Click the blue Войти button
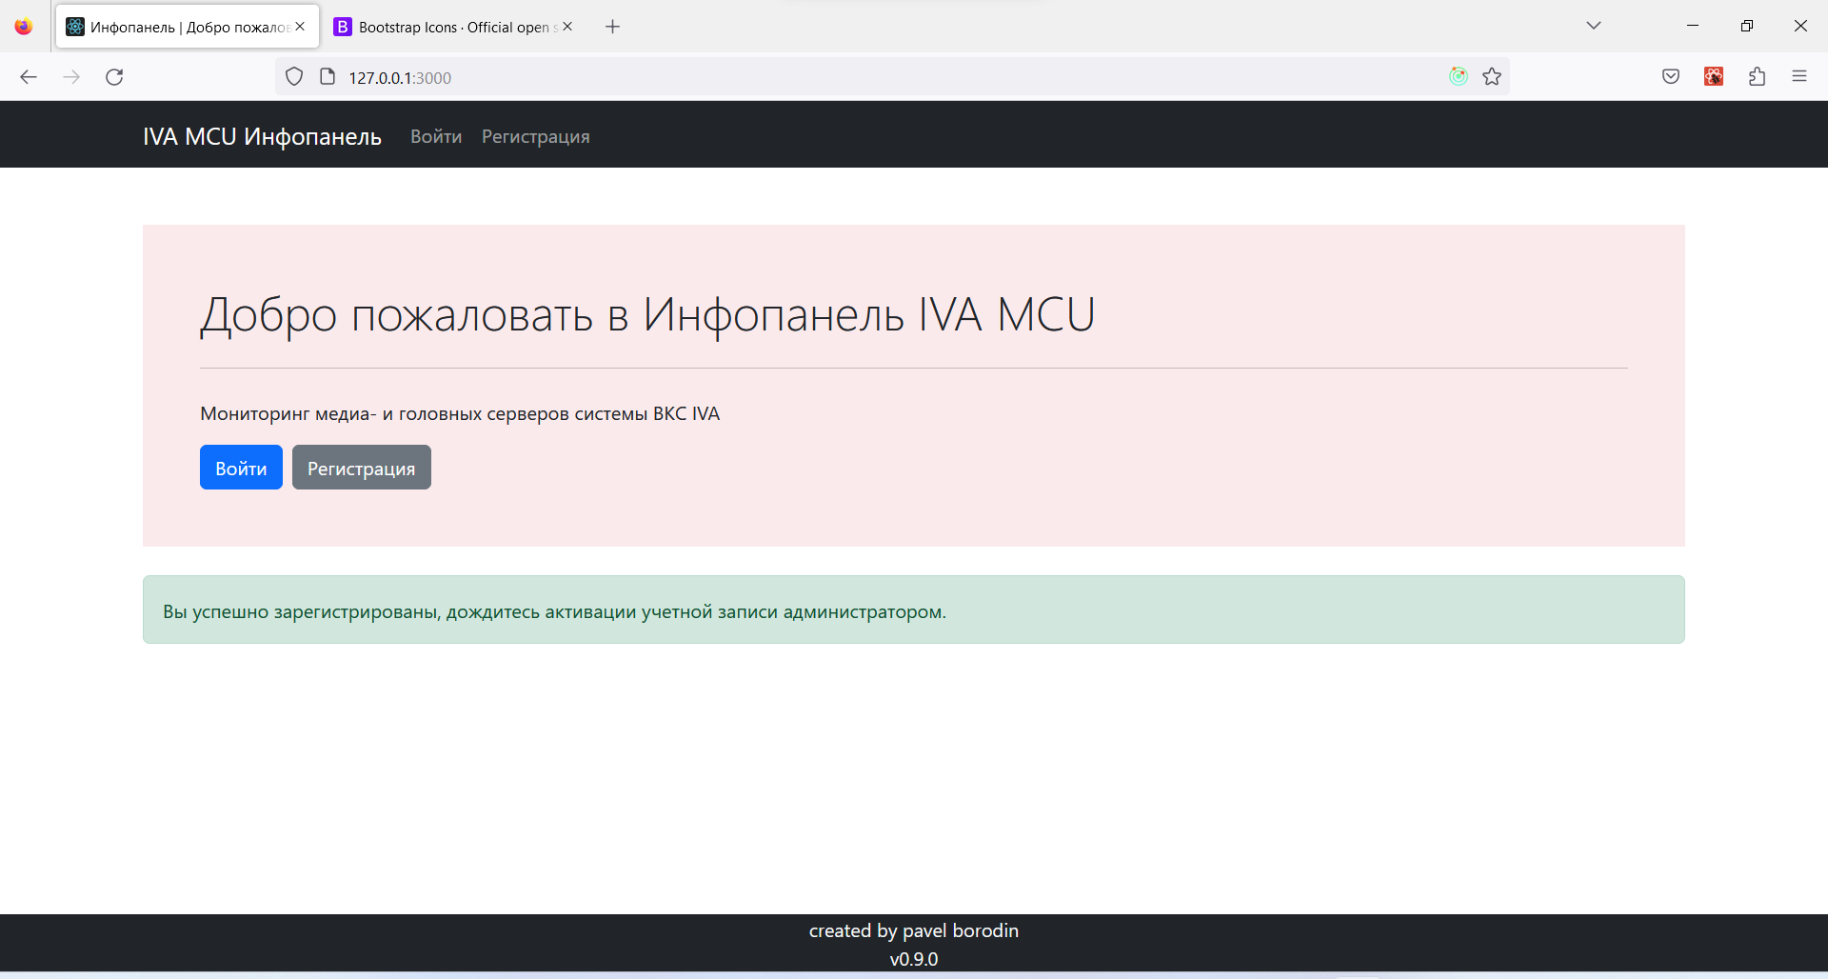The height and width of the screenshot is (979, 1828). point(241,468)
